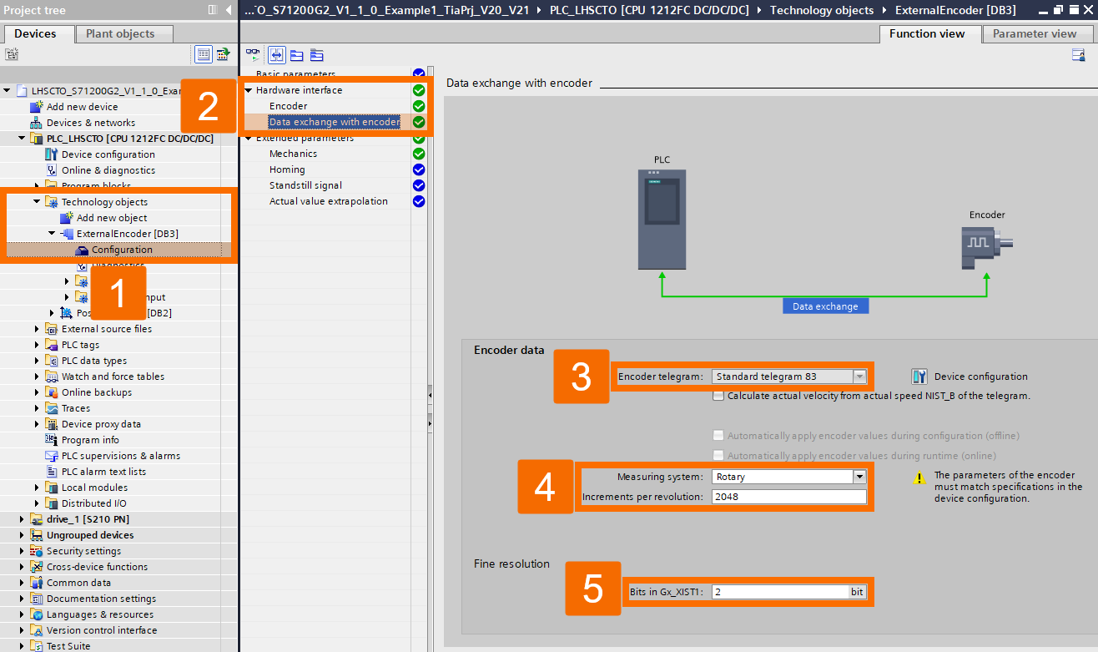Click the wrench icon beside Device configuration link

pos(919,377)
